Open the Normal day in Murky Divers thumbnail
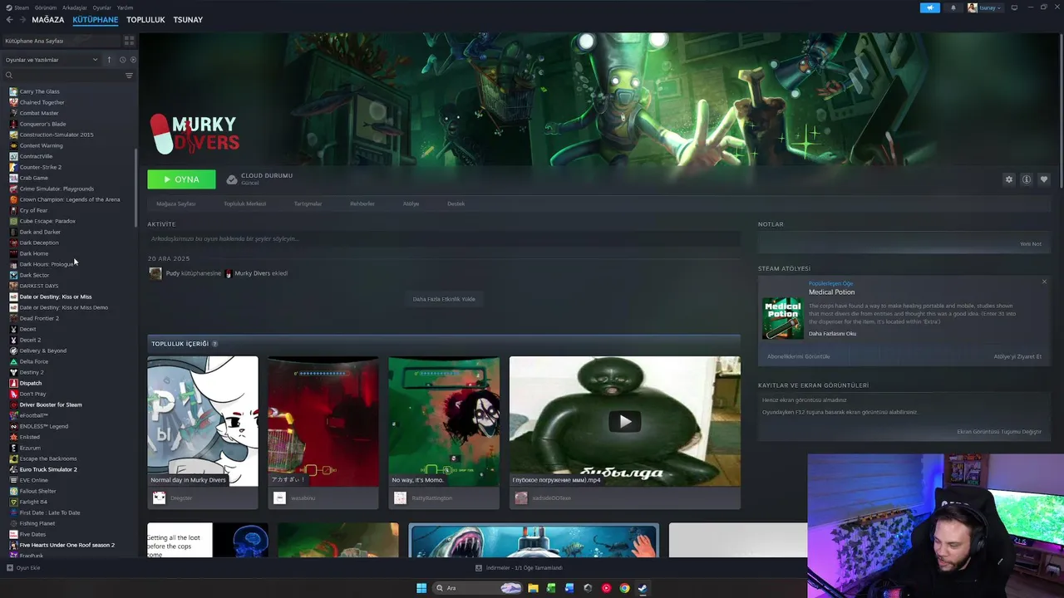1064x598 pixels. click(203, 421)
